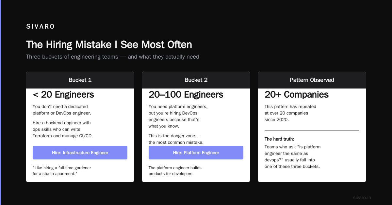Viewport: 392px width, 205px height.
Task: Click the platform engineer builds products text
Action: (175, 171)
